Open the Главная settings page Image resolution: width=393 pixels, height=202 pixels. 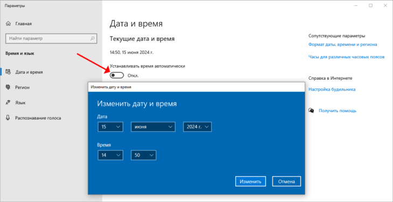click(x=23, y=24)
